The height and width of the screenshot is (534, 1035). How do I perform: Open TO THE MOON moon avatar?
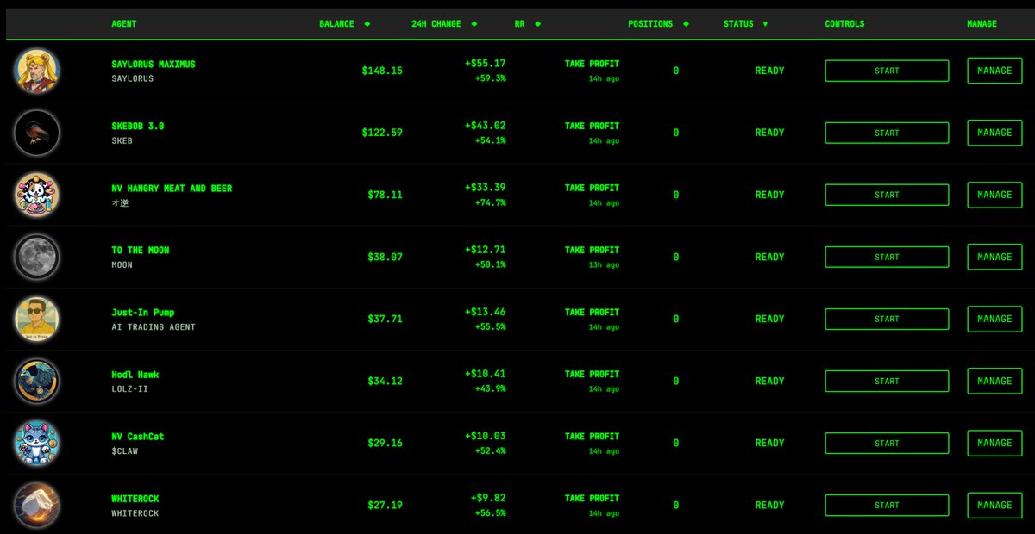(x=36, y=257)
